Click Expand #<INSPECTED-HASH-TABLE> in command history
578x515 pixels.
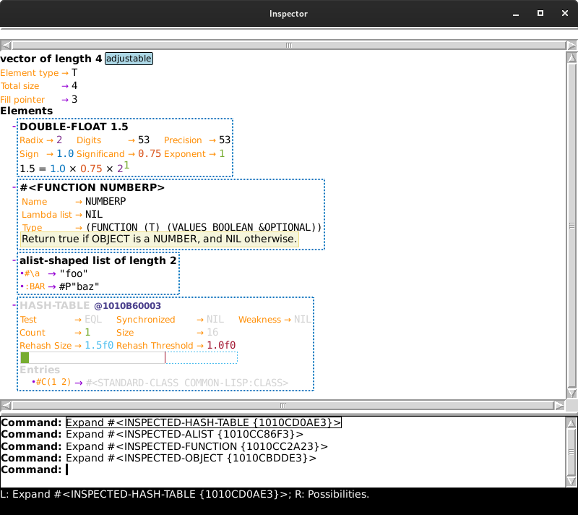click(203, 422)
